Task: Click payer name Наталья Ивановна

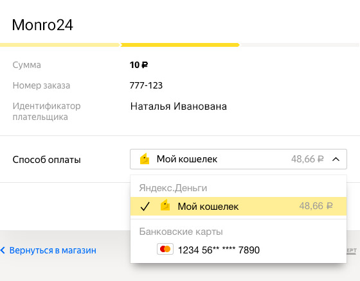Action: click(x=179, y=106)
